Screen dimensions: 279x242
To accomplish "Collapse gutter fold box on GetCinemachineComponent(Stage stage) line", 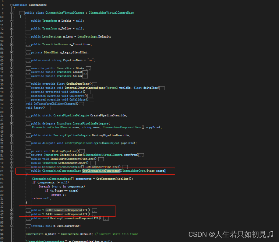I will (11, 171).
